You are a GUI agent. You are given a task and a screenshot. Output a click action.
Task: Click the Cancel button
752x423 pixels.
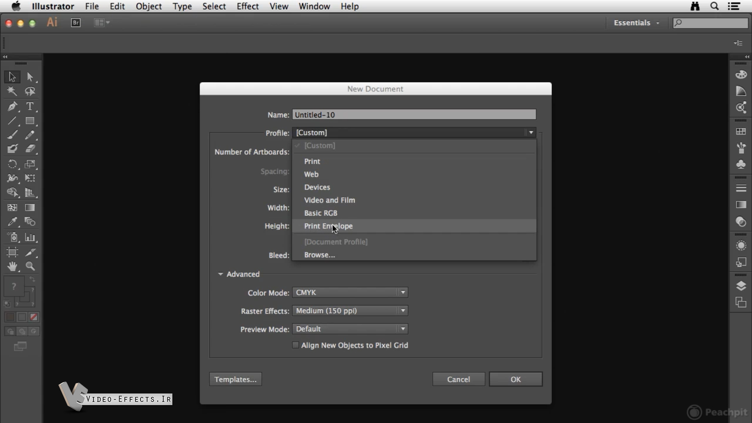[x=459, y=379]
